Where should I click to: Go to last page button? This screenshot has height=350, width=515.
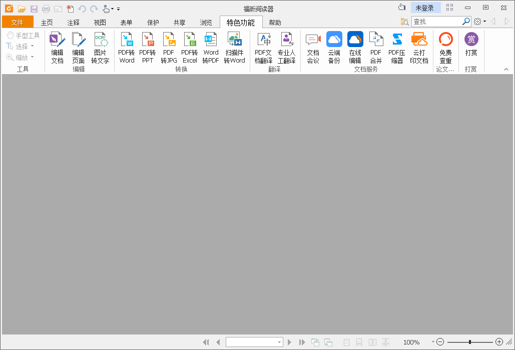tap(302, 342)
